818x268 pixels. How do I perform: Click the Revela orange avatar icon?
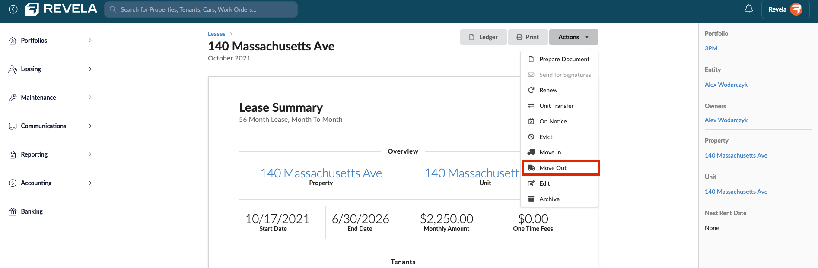(x=796, y=9)
